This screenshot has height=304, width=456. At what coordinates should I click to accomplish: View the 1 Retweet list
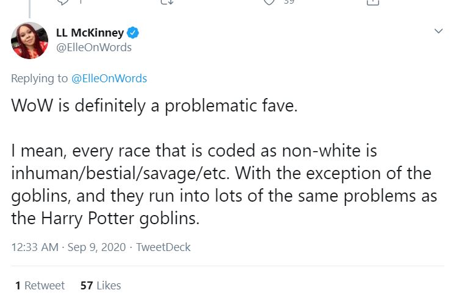40,285
